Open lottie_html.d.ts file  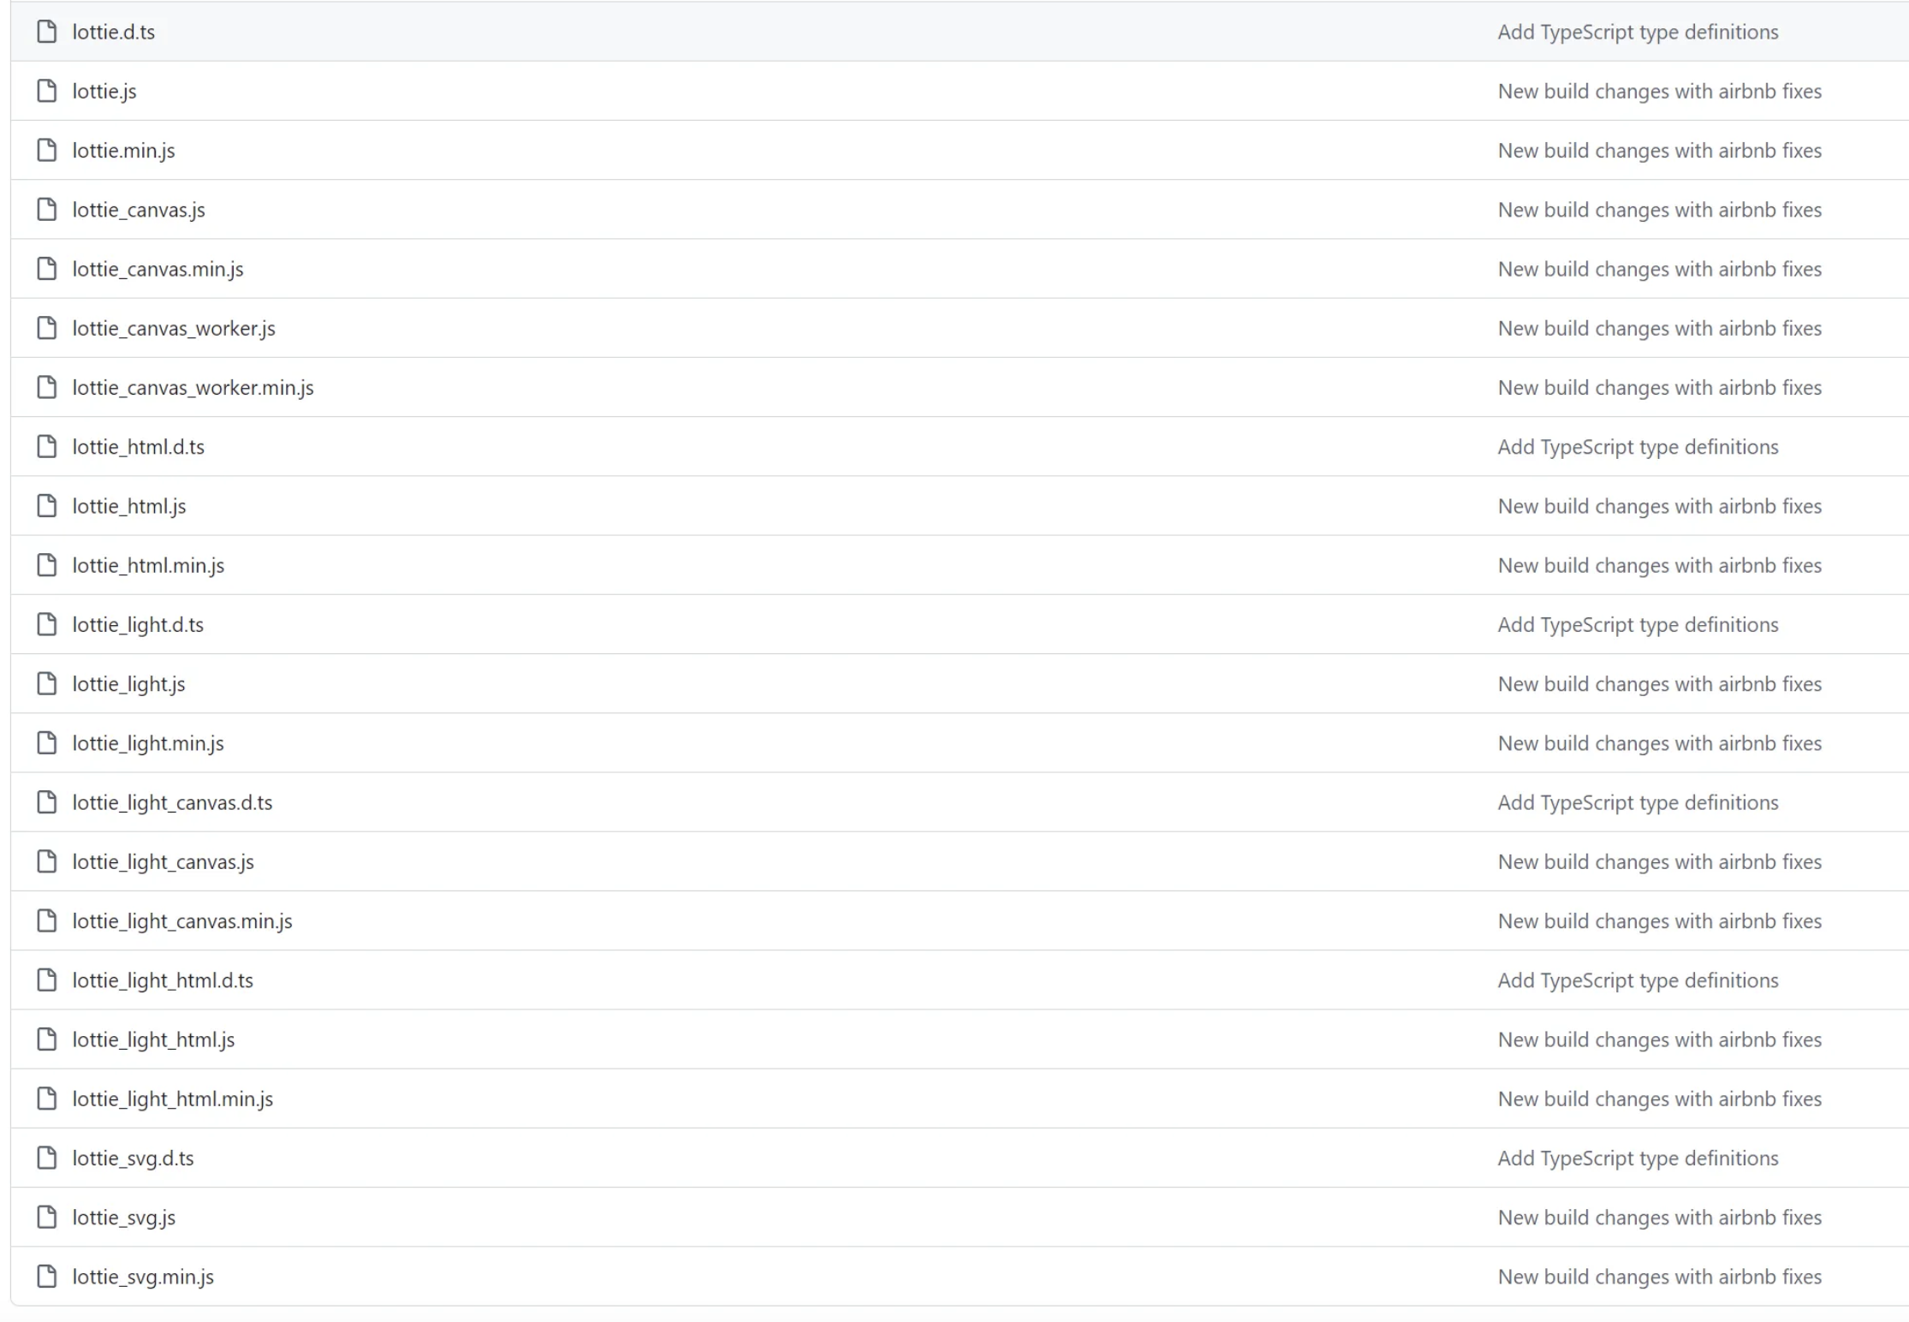(x=138, y=447)
